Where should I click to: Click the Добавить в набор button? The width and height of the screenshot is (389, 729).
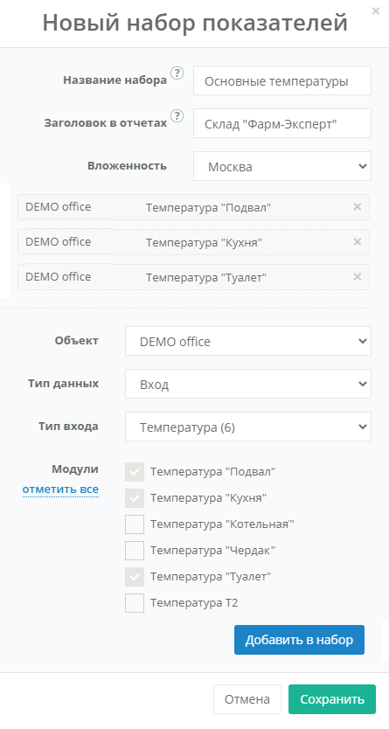[299, 640]
